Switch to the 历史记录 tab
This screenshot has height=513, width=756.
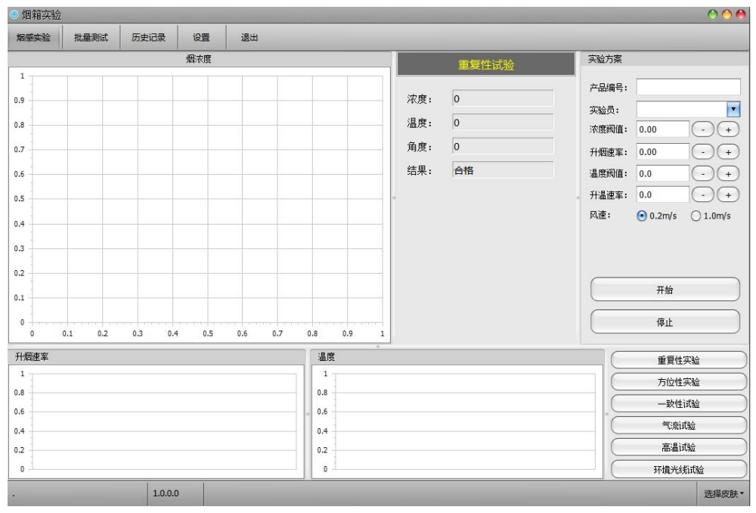[x=149, y=38]
